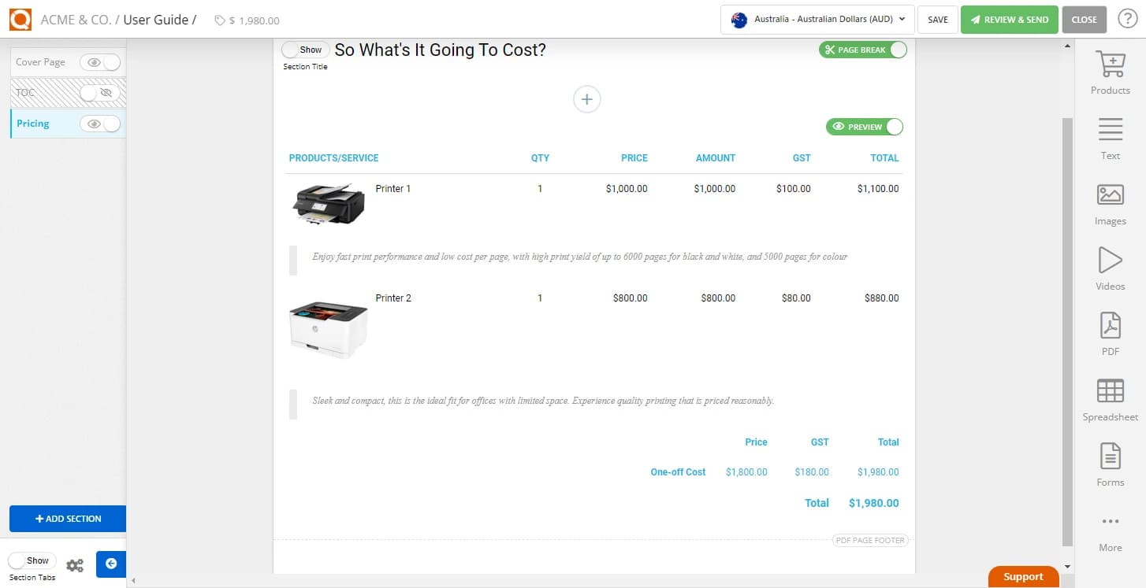The height and width of the screenshot is (588, 1146).
Task: Open the PDF embed tool
Action: pos(1110,333)
